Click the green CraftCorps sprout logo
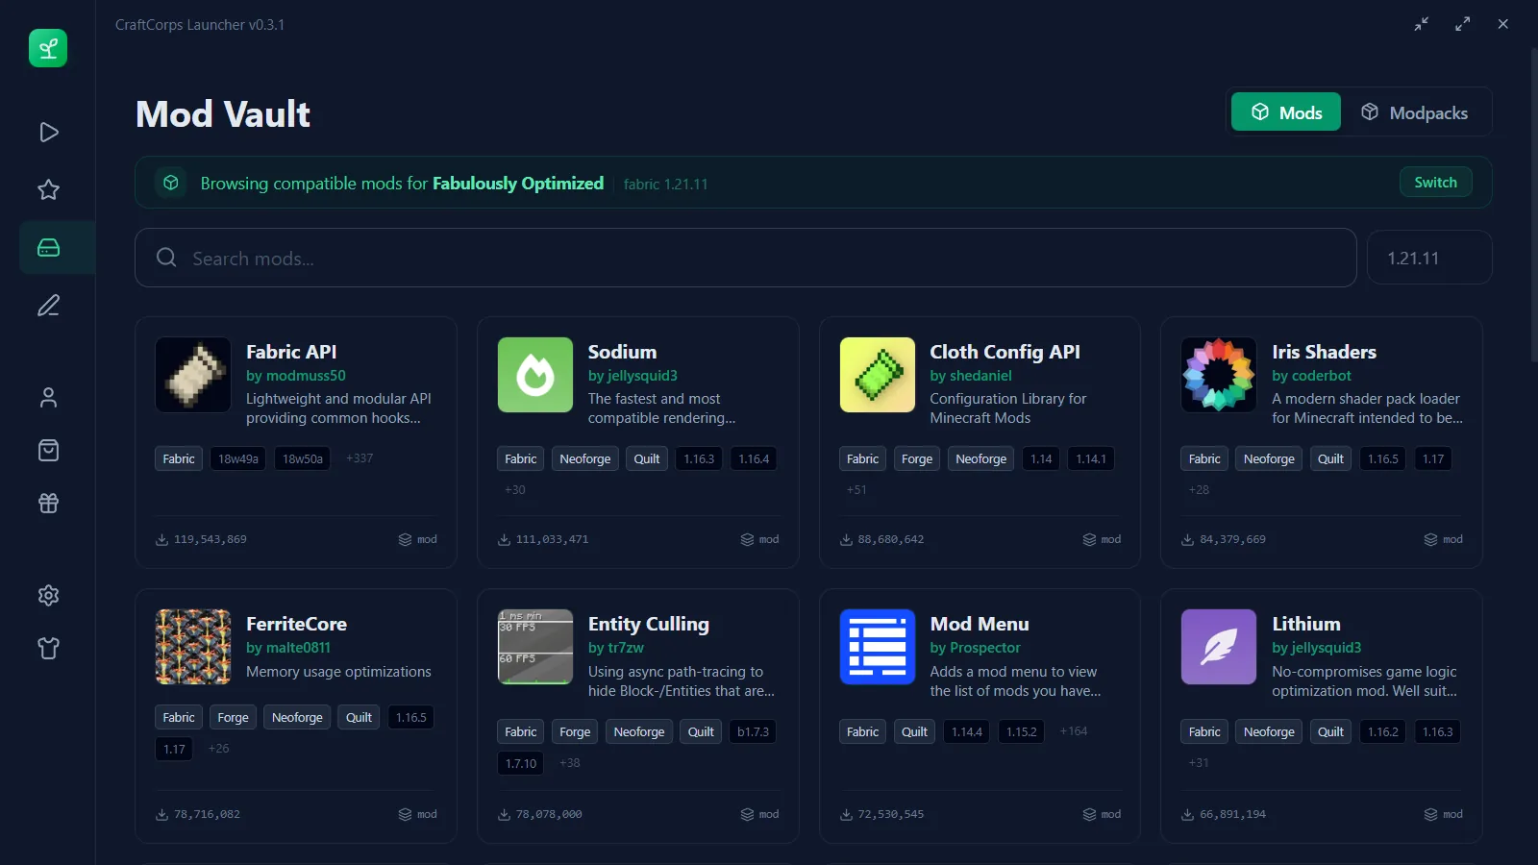 point(48,48)
